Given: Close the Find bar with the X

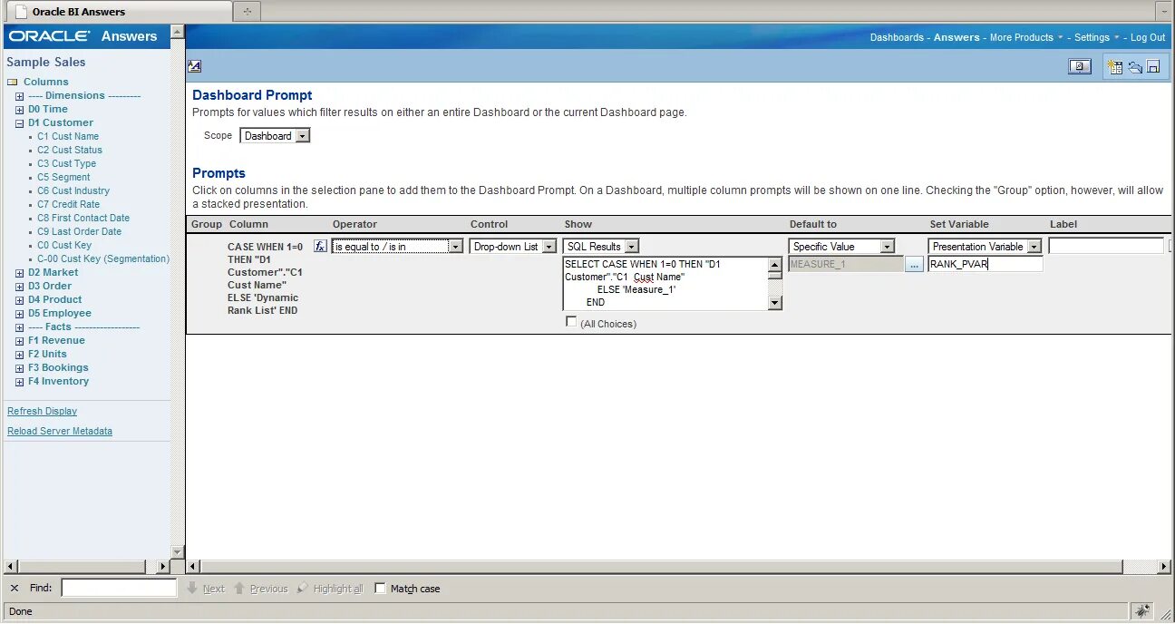Looking at the screenshot, I should pyautogui.click(x=14, y=589).
